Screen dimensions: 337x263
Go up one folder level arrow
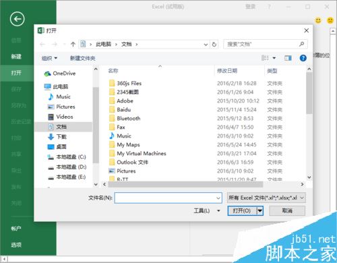73,45
